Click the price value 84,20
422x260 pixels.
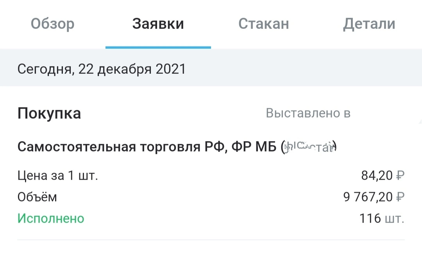point(377,176)
